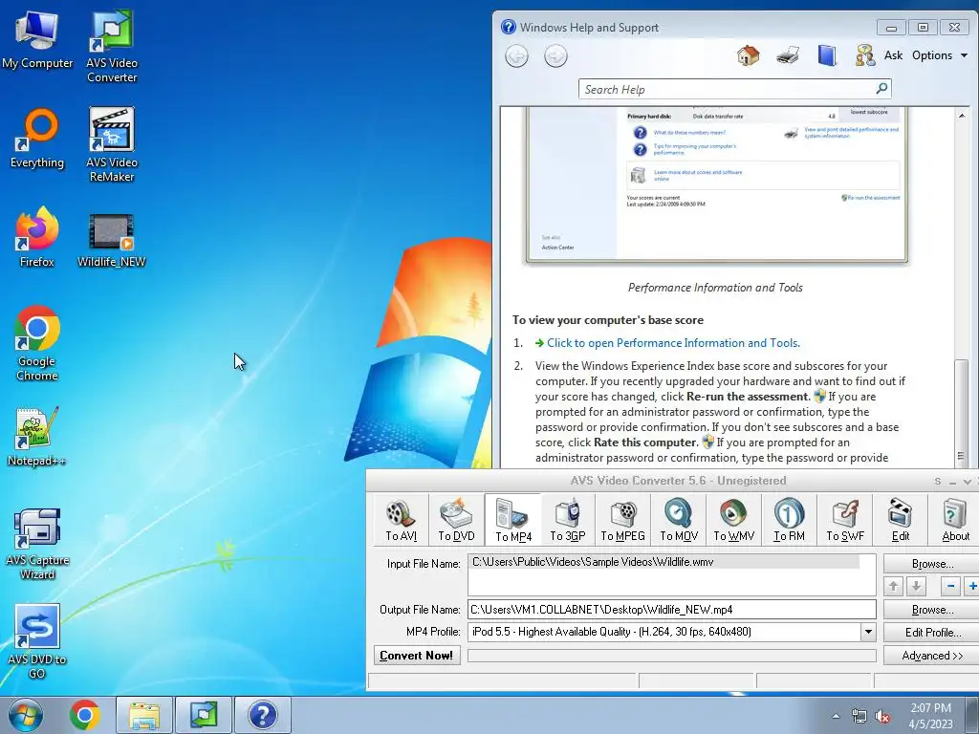The width and height of the screenshot is (979, 734).
Task: Click the muted volume tray icon
Action: (882, 717)
